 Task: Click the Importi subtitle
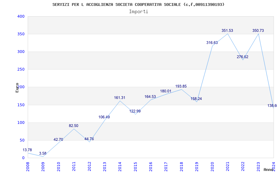pyautogui.click(x=138, y=12)
